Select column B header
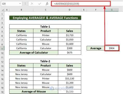 21,10
